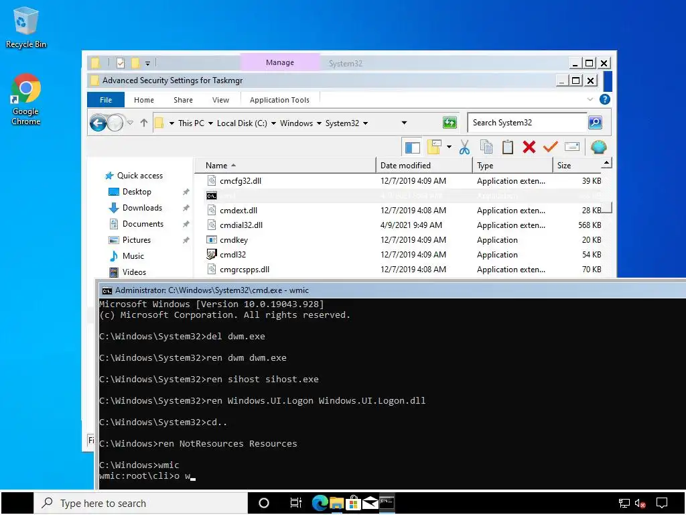
Task: Click in the Search System32 field
Action: (x=527, y=123)
